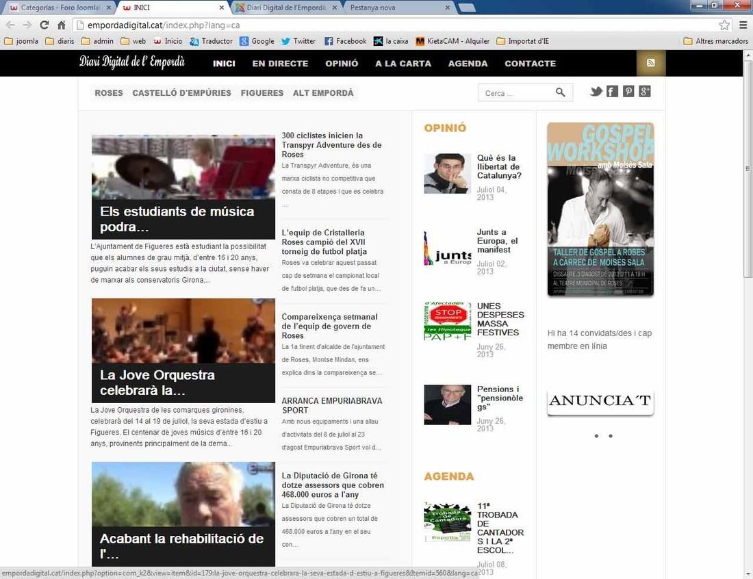Open opinion 'Pensions i pensionòlegs'

pyautogui.click(x=500, y=398)
